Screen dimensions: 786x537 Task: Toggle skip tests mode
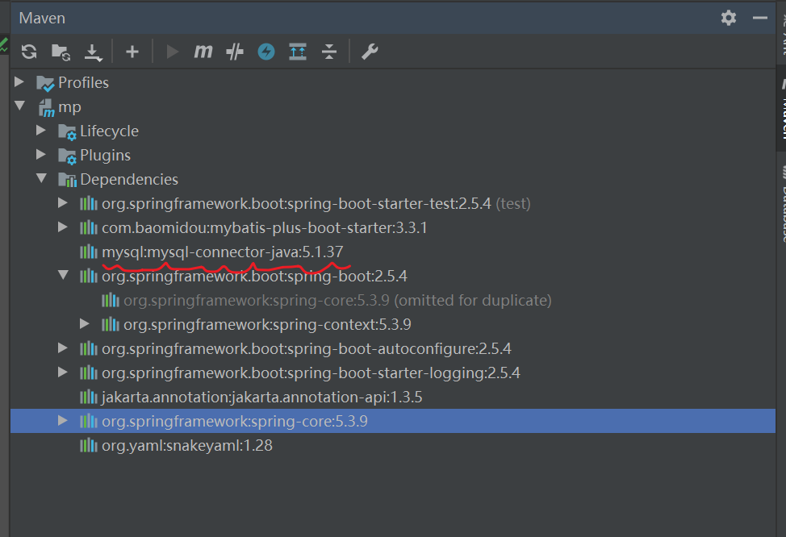pyautogui.click(x=235, y=52)
